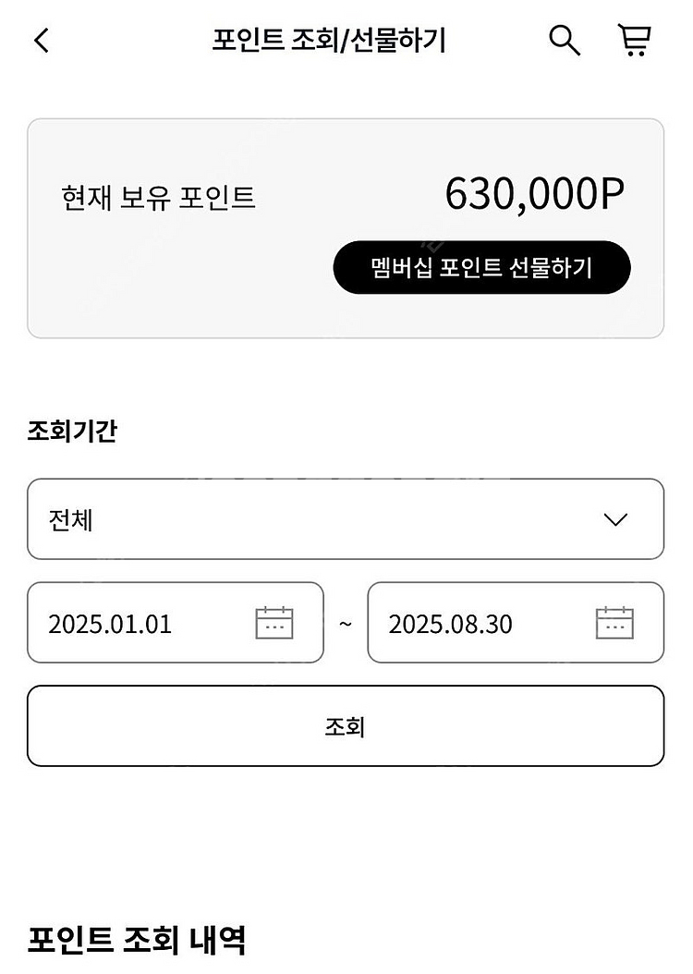Image resolution: width=693 pixels, height=974 pixels.
Task: Tap the word 전체 in period selector
Action: pos(71,519)
